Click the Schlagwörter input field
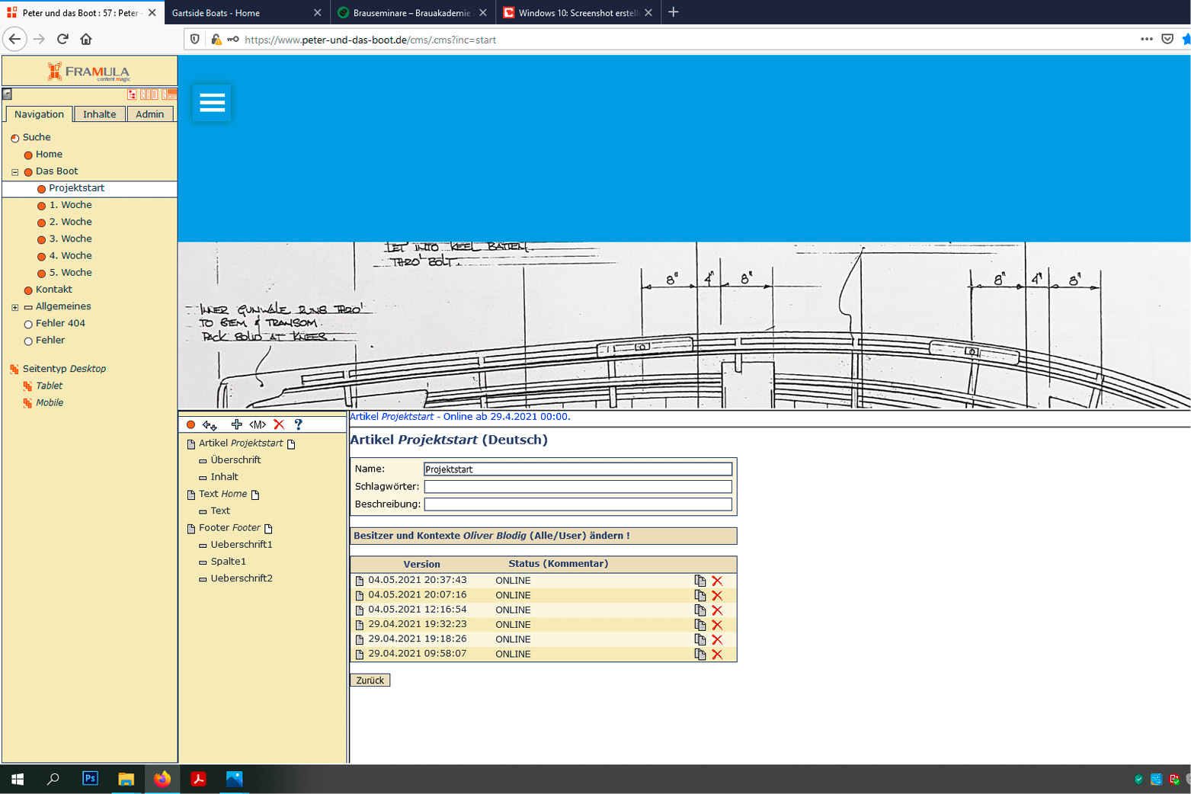 (x=578, y=486)
